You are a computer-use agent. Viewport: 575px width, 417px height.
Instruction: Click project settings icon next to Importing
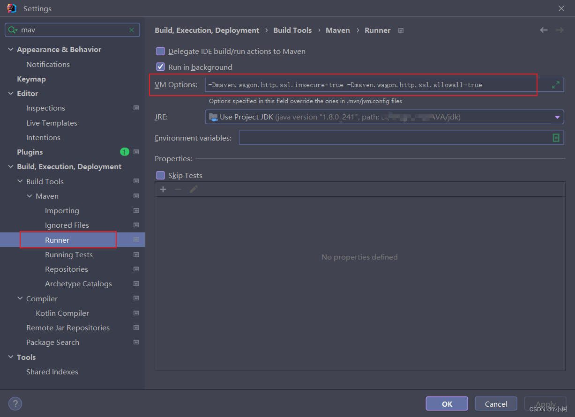click(136, 210)
